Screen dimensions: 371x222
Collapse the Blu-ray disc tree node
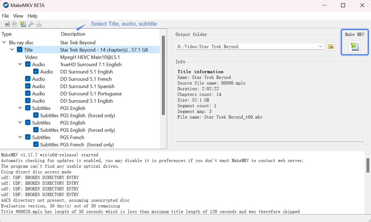[4, 42]
